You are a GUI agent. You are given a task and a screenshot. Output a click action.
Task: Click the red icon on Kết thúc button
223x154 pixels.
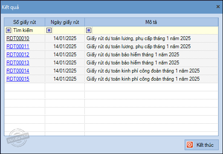[x=190, y=145]
